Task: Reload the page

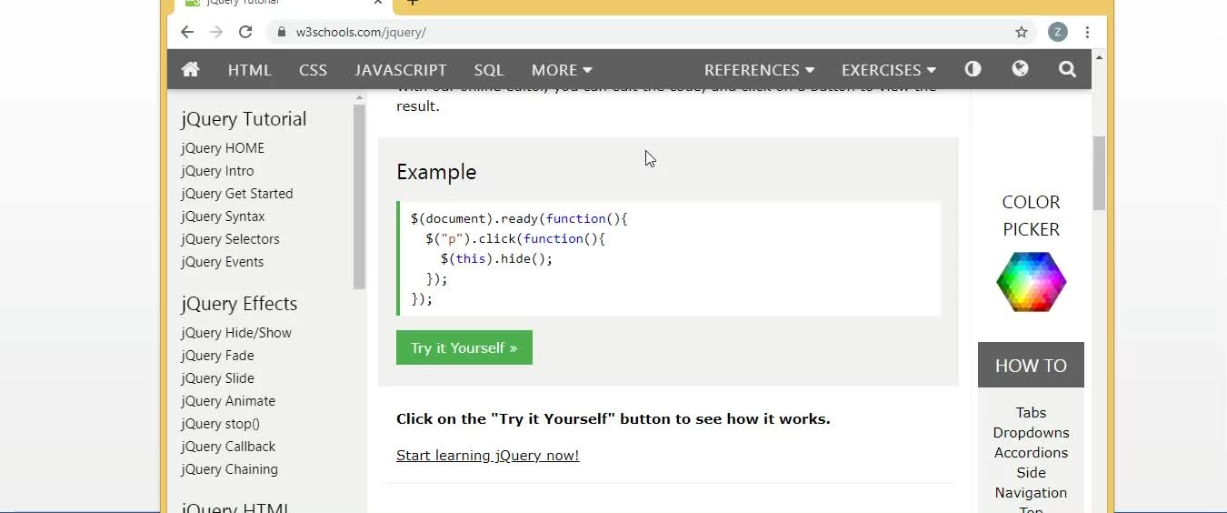Action: [x=245, y=32]
